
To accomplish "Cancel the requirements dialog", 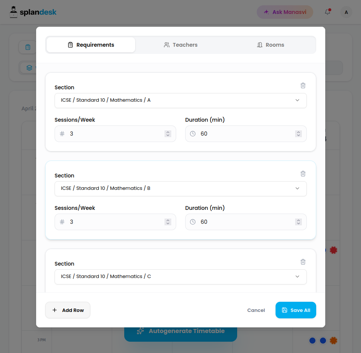I will pyautogui.click(x=256, y=310).
